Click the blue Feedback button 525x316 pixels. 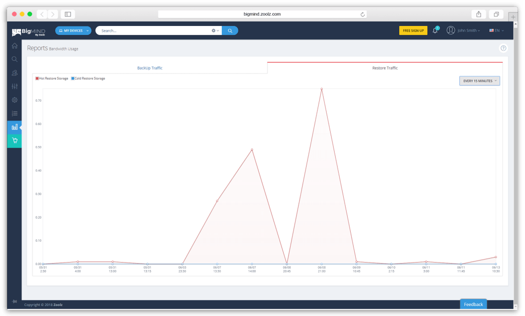tap(473, 304)
